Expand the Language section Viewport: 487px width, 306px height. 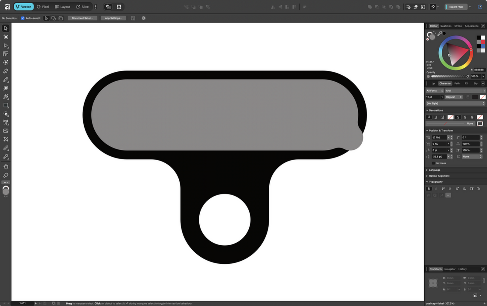[x=434, y=170]
